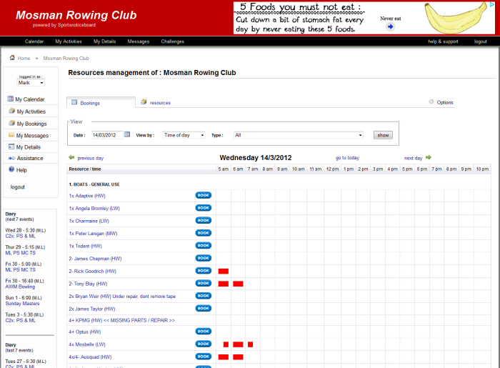Click the green previous day arrow icon
Screen dimensions: 500x368
click(x=71, y=157)
